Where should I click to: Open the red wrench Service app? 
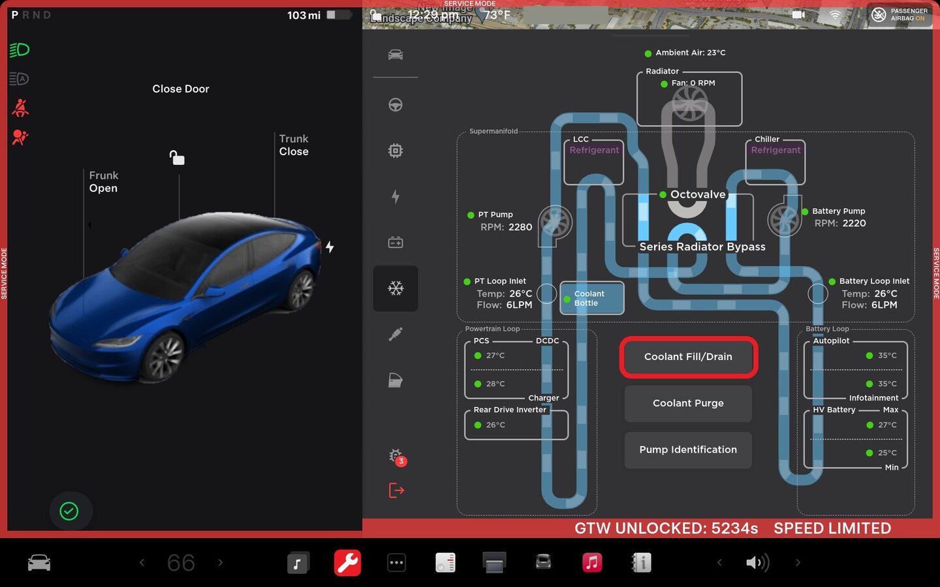point(347,562)
